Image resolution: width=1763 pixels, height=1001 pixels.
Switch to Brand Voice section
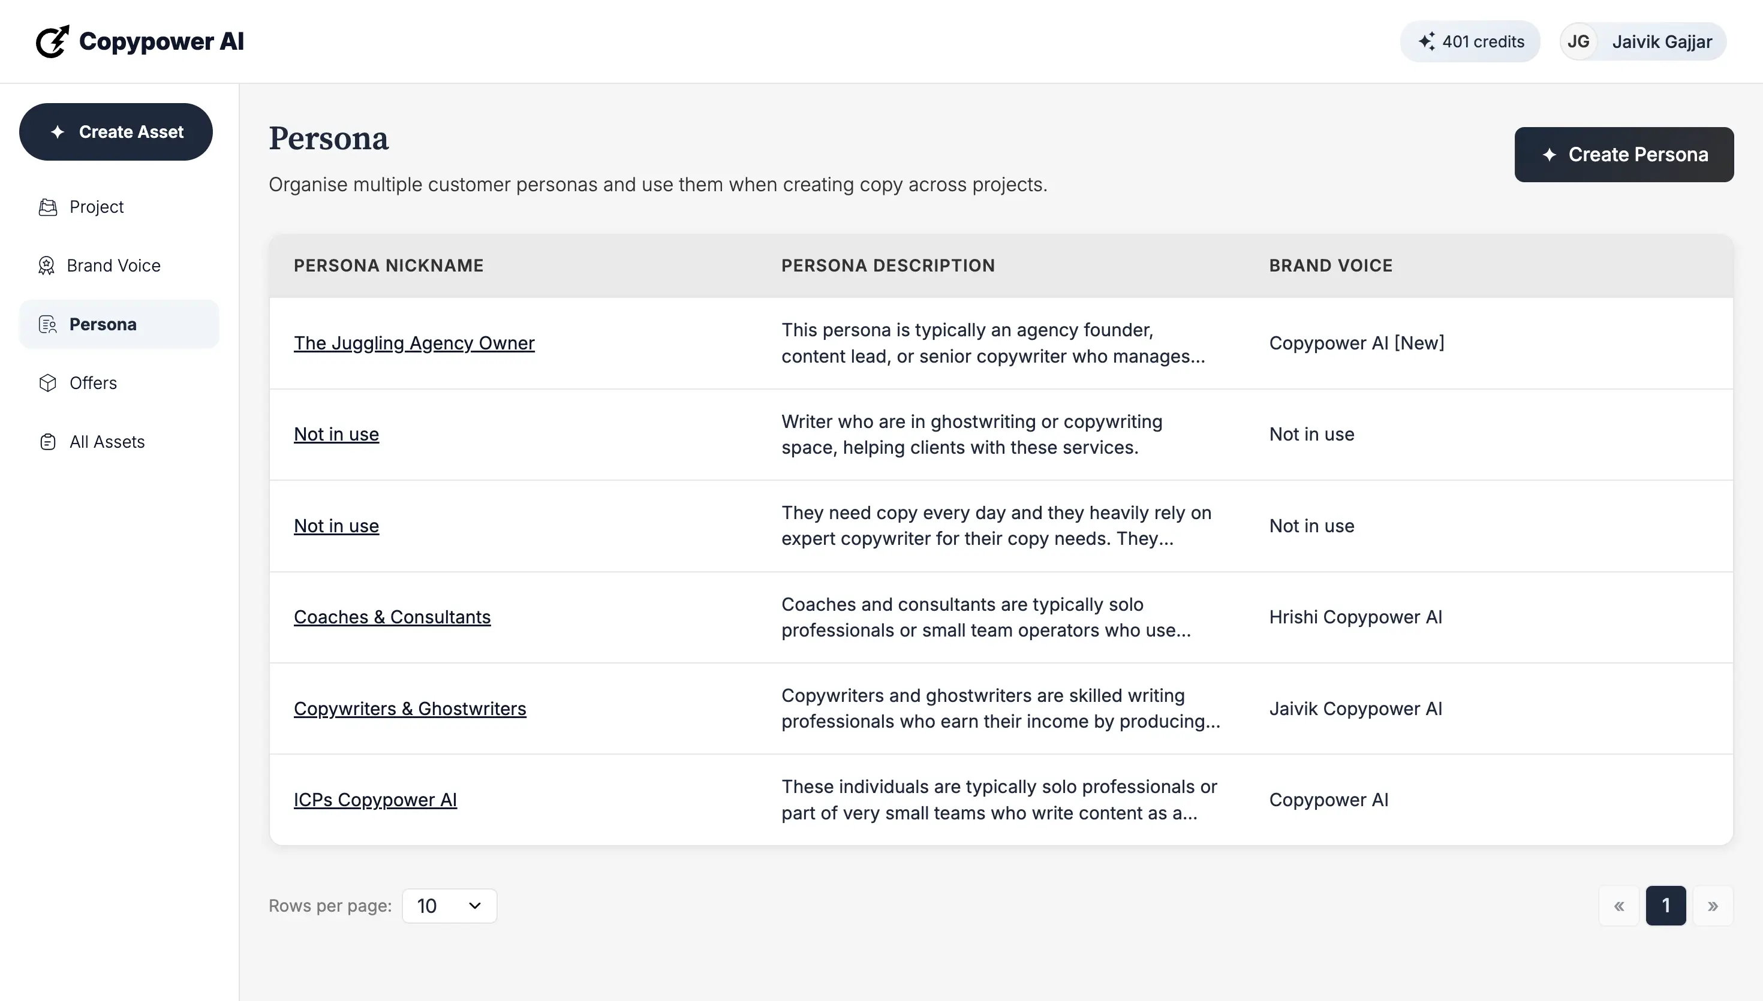click(114, 266)
